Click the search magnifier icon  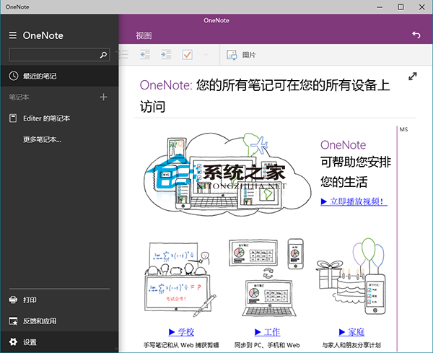(103, 55)
